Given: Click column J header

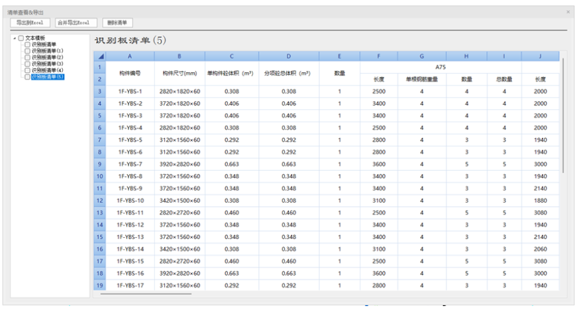Looking at the screenshot, I should (x=540, y=57).
